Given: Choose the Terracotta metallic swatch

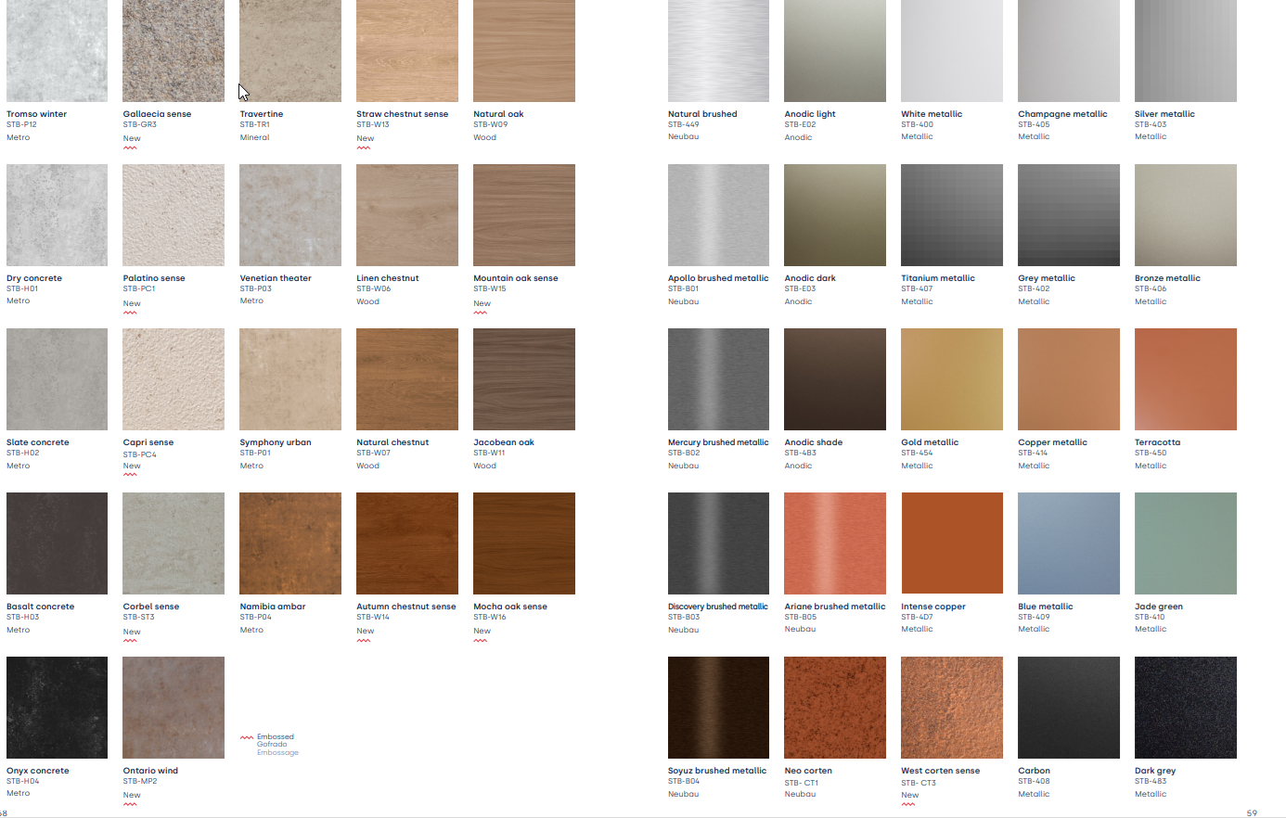Looking at the screenshot, I should pos(1185,379).
